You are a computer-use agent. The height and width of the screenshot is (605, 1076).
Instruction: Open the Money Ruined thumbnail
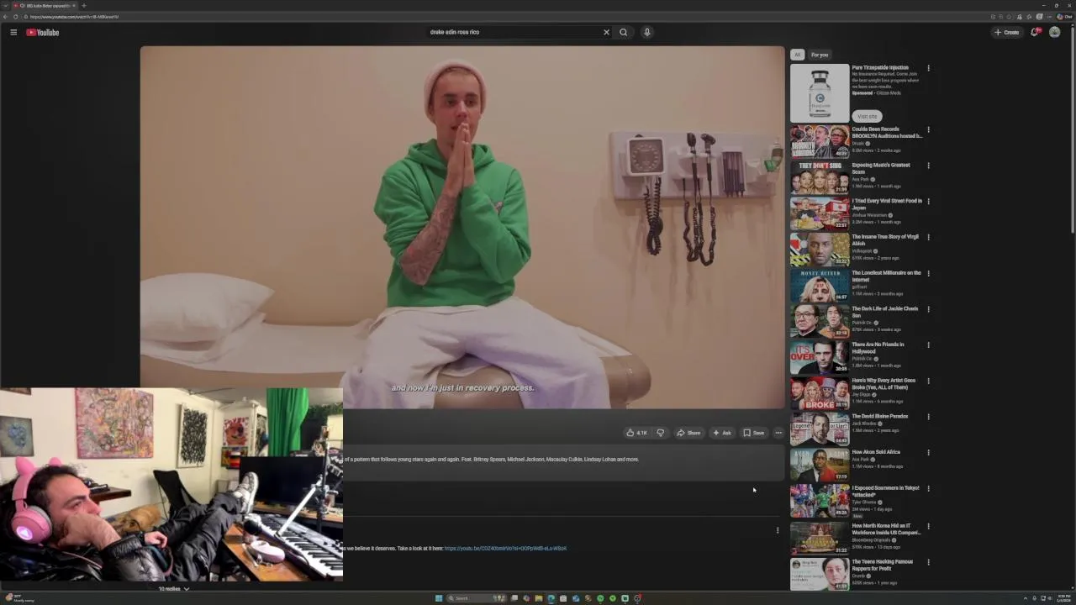click(x=820, y=286)
